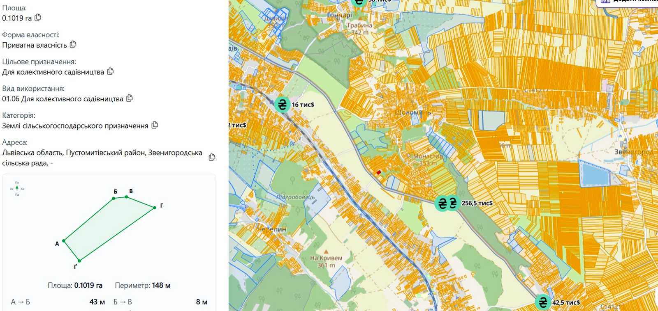Click the Грабина hill label on map

coord(359,25)
